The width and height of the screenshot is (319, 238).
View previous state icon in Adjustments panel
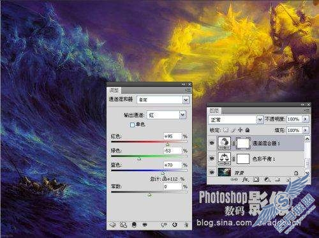click(164, 225)
